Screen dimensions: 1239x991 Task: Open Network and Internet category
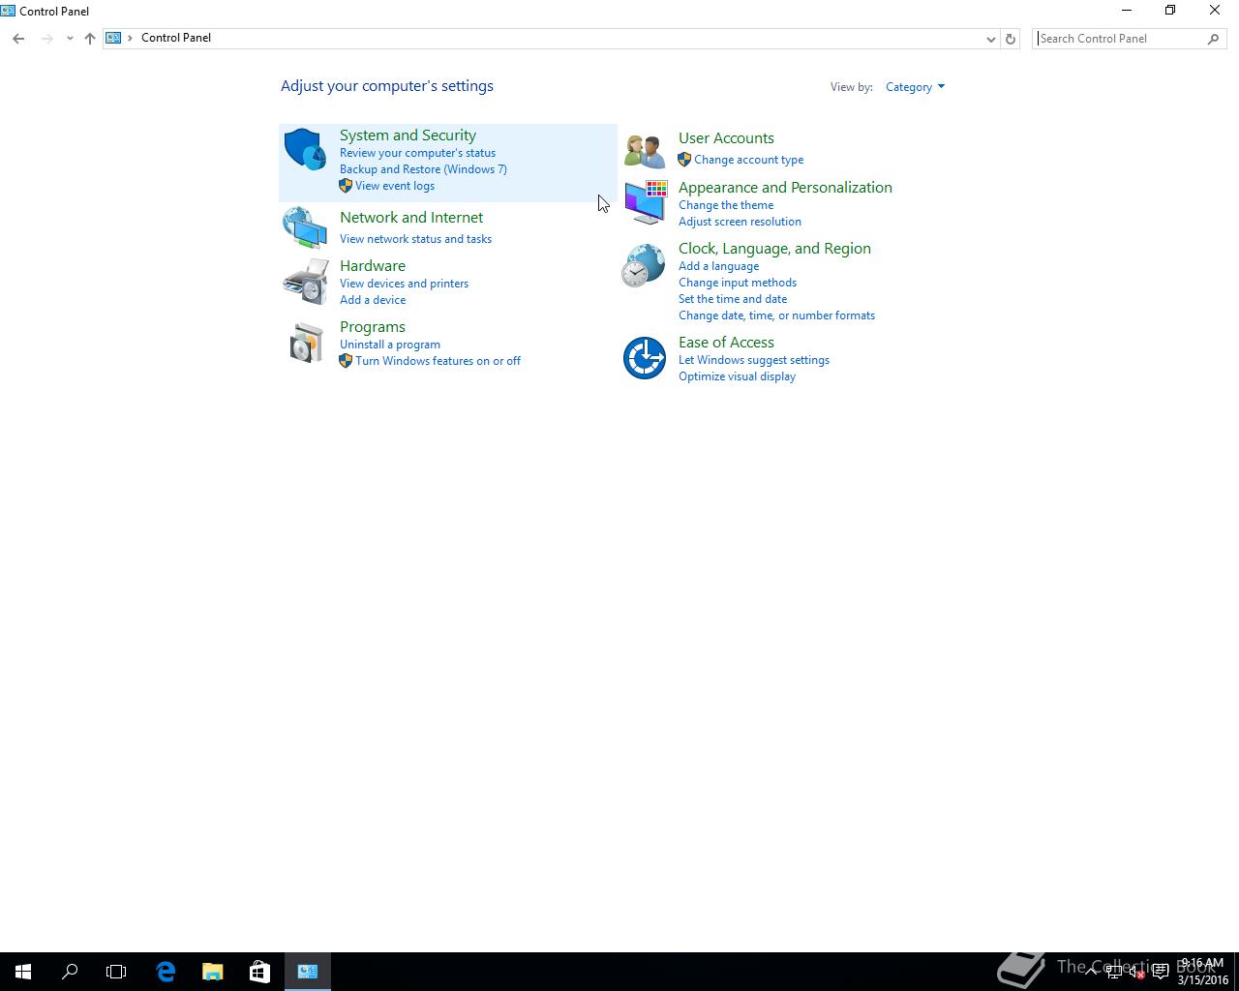point(411,218)
